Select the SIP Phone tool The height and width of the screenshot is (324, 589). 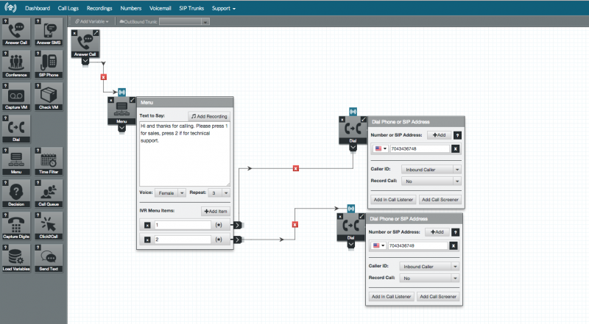(49, 65)
